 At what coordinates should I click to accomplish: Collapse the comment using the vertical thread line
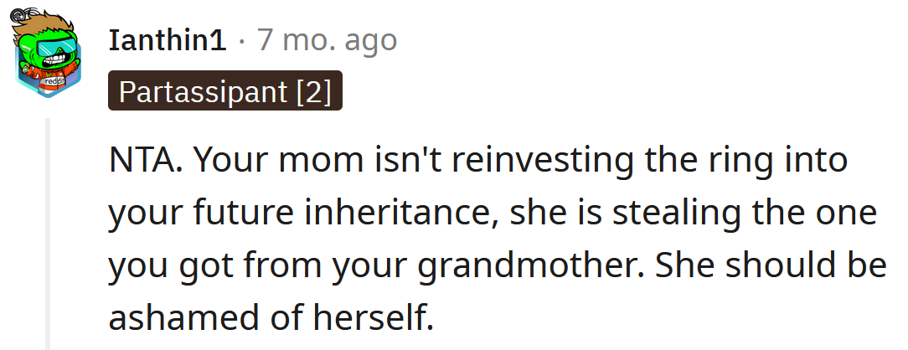pyautogui.click(x=48, y=233)
